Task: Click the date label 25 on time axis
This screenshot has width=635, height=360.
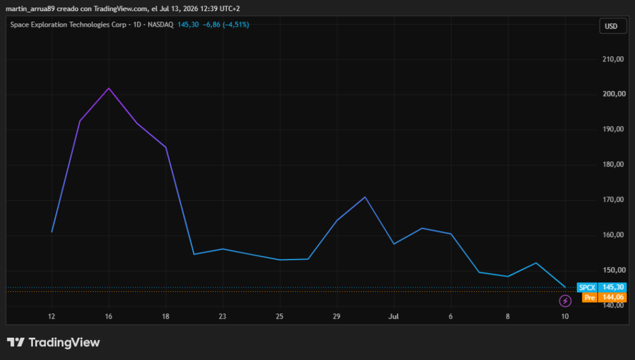Action: (x=280, y=316)
